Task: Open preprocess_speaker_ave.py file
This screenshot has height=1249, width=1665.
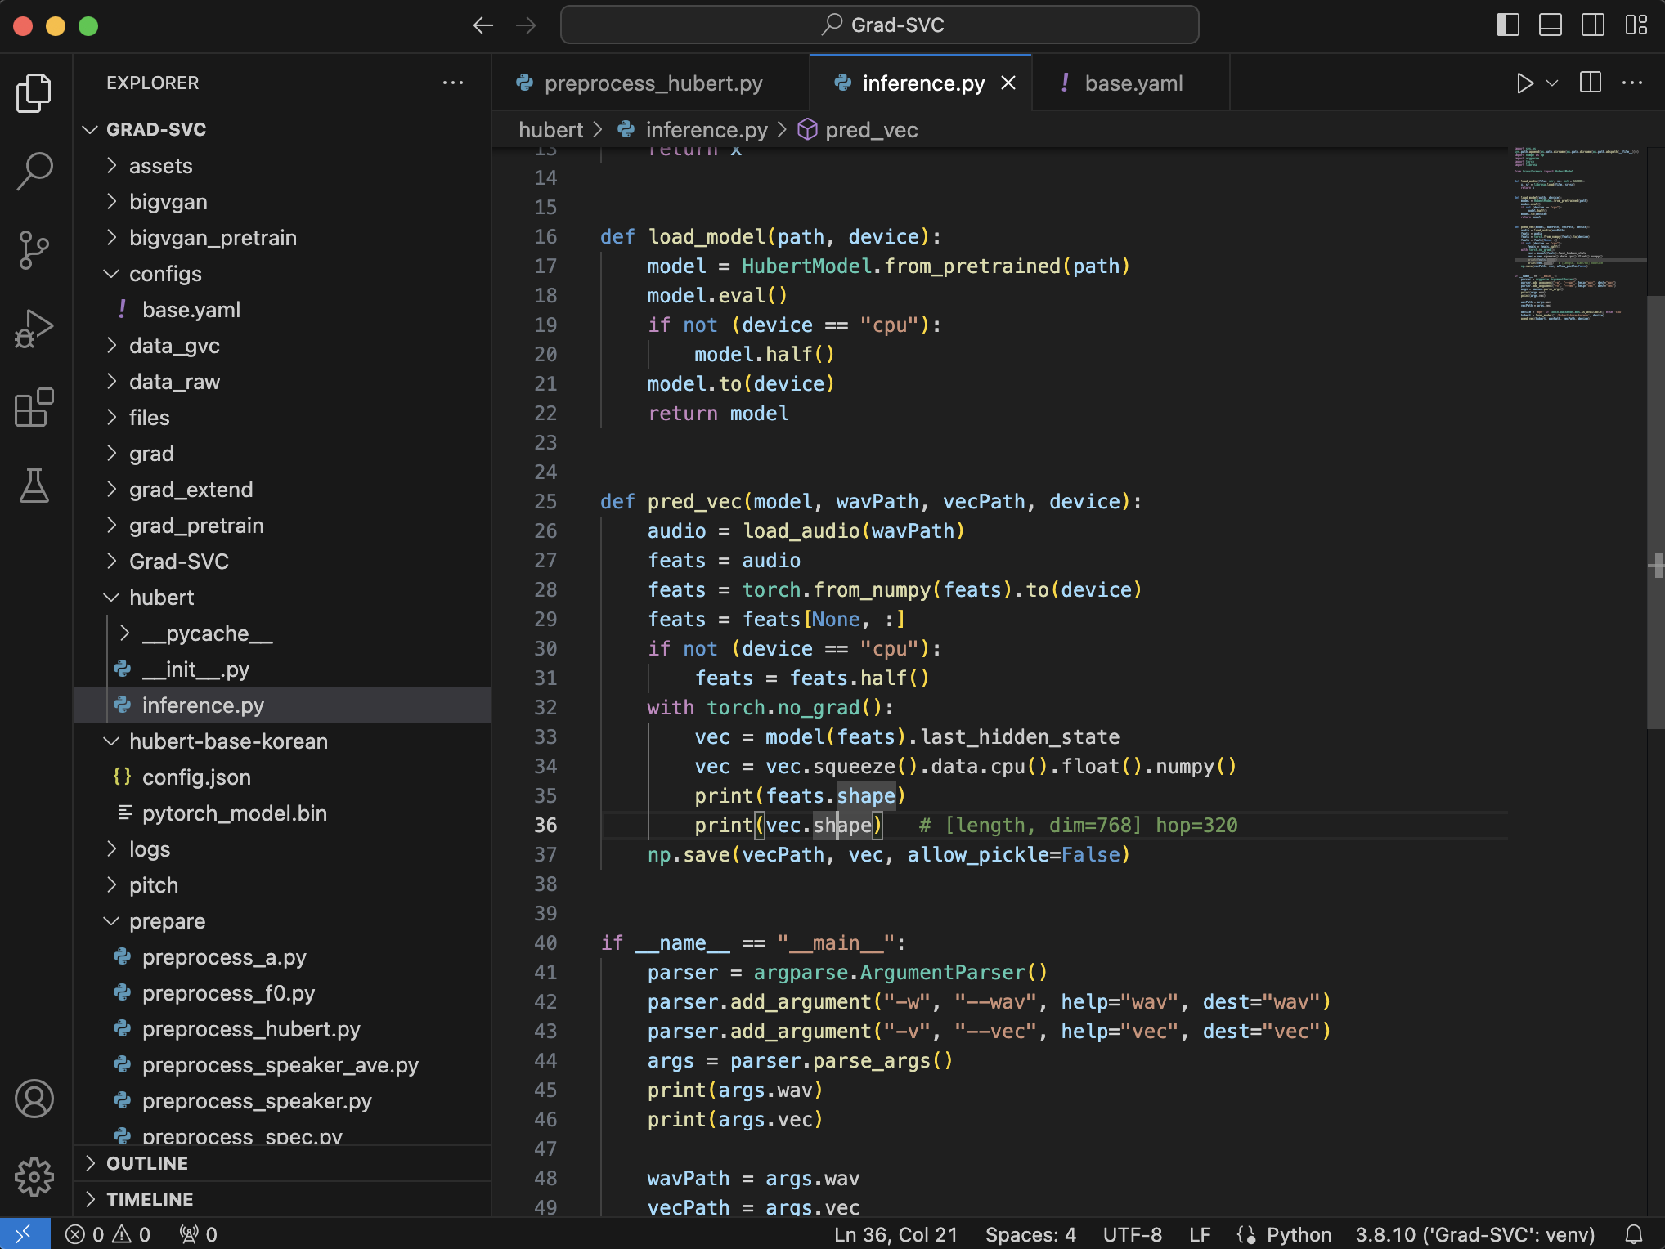Action: tap(282, 1064)
